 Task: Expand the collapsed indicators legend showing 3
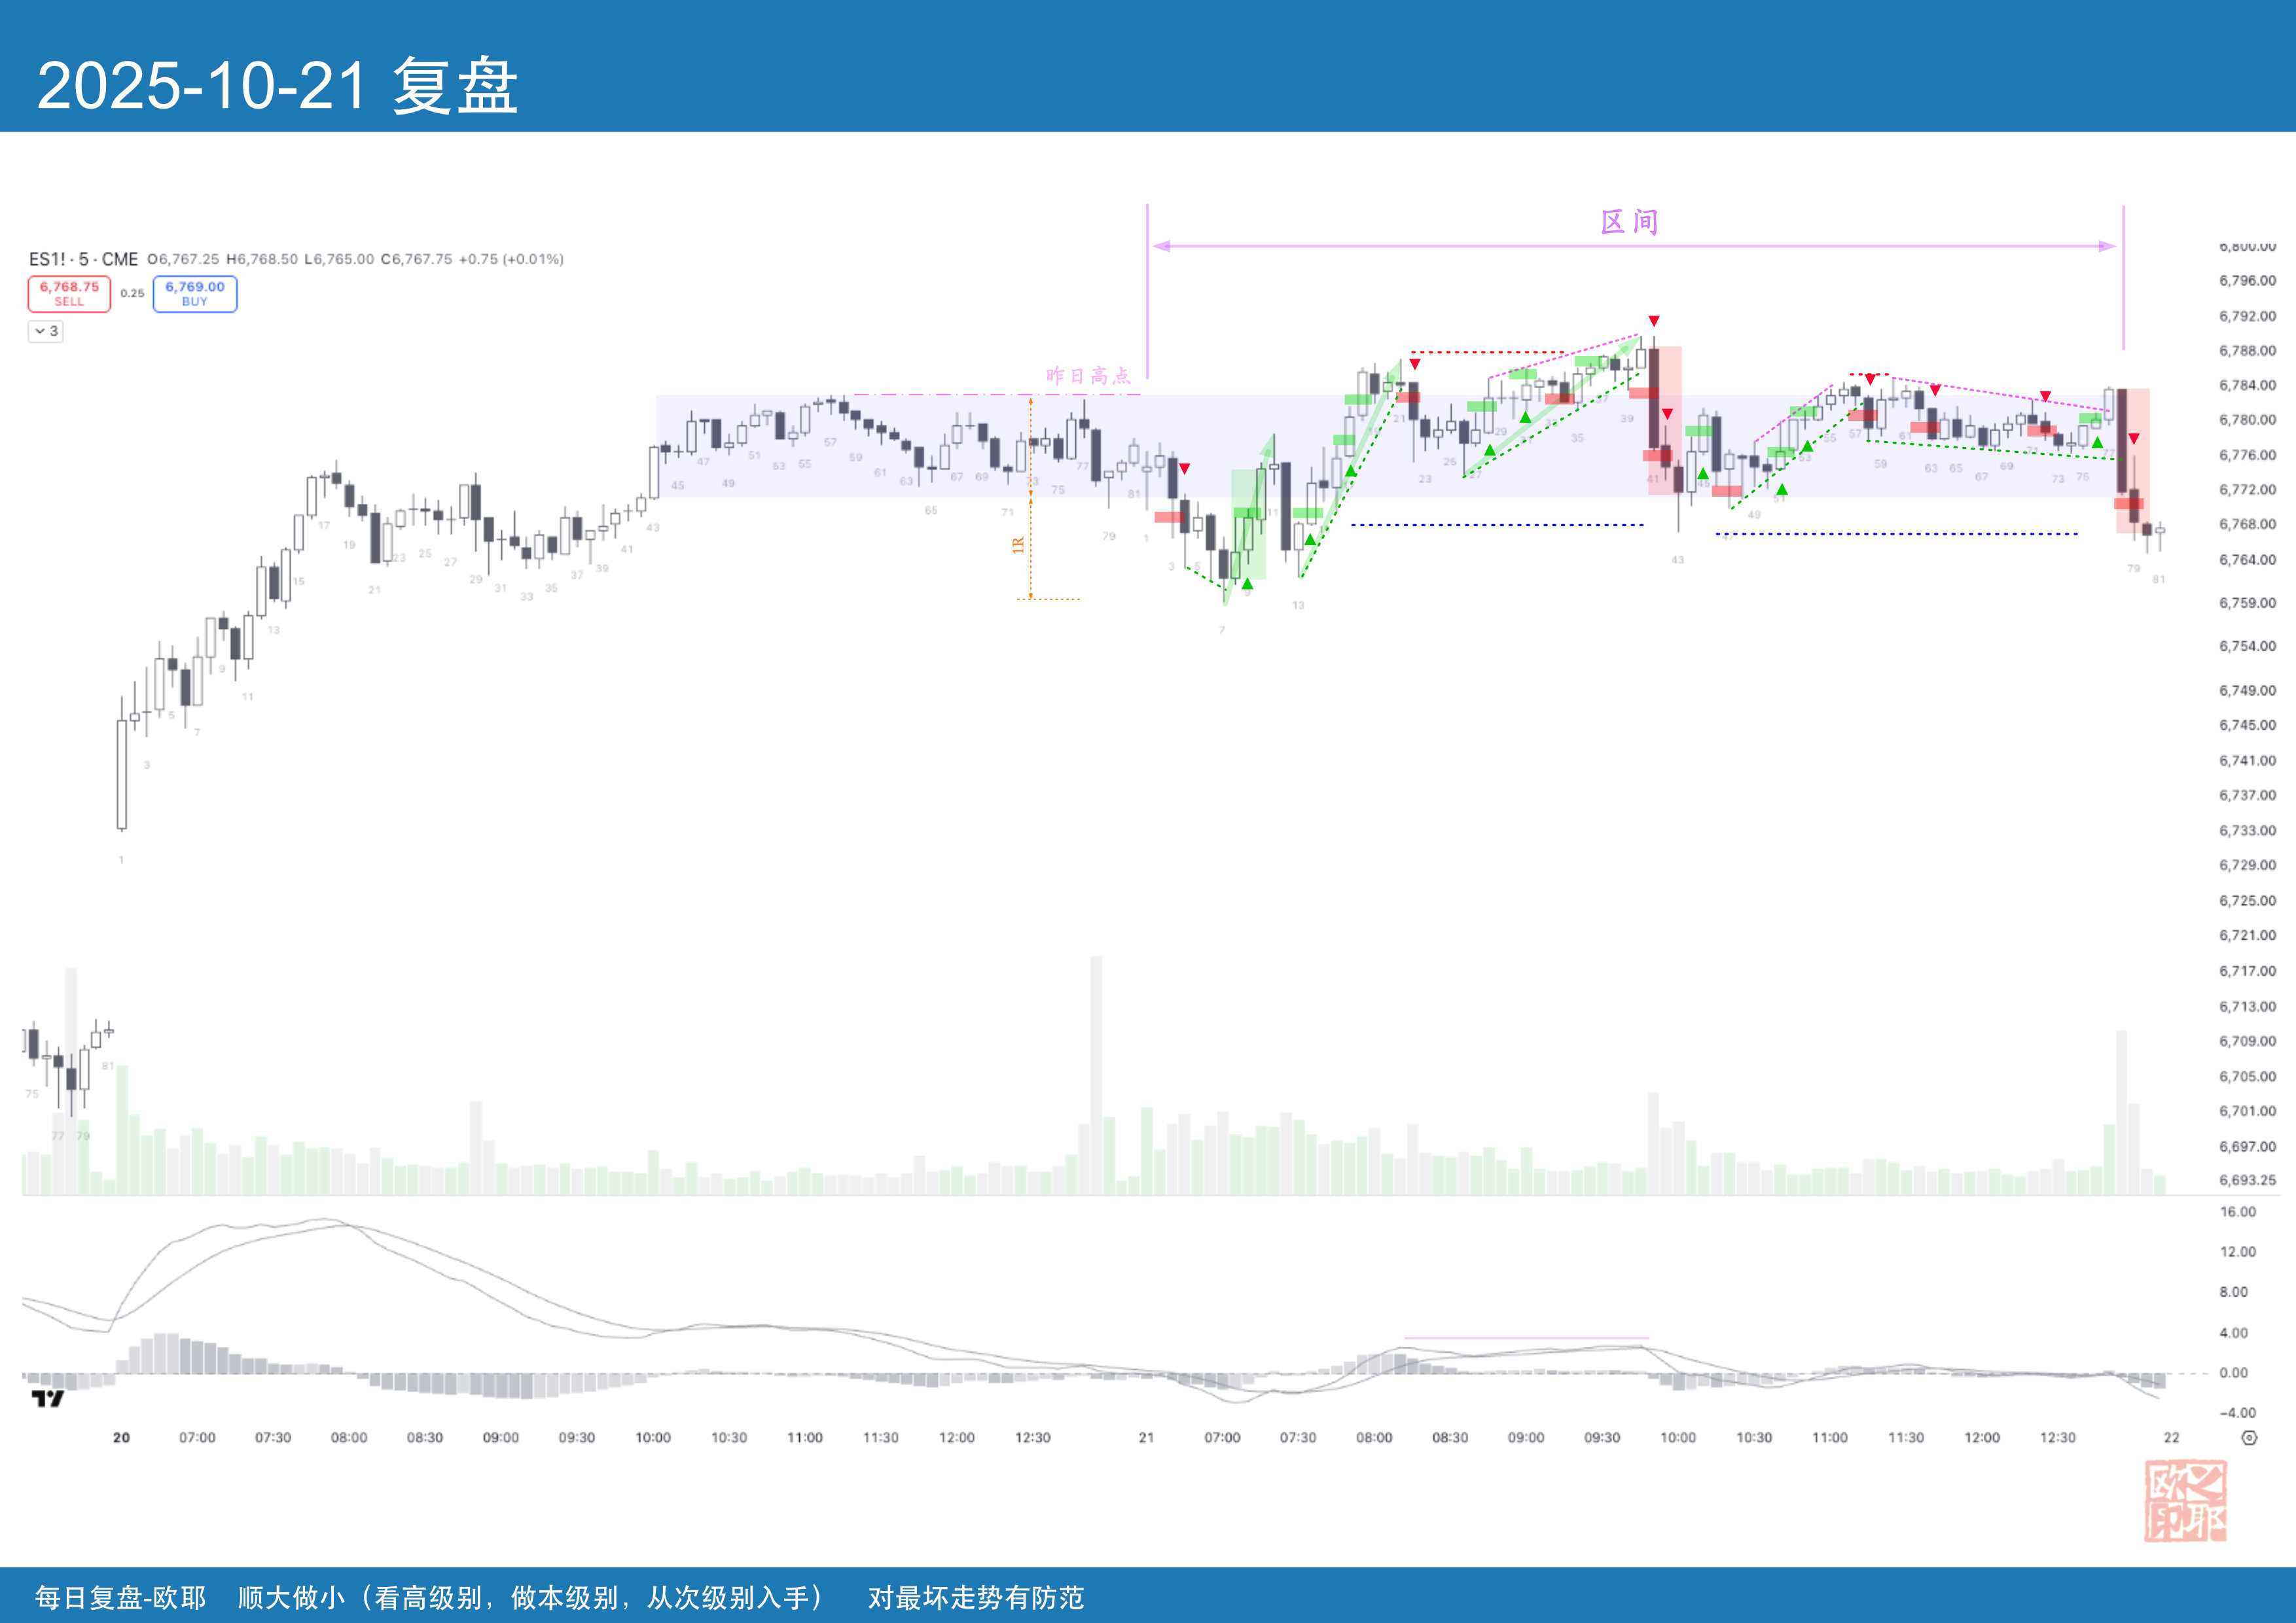(x=46, y=331)
